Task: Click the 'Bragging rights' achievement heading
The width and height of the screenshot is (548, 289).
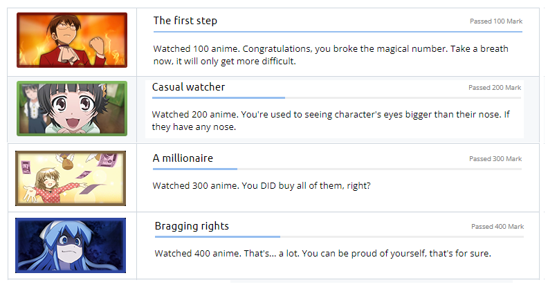Action: 192,226
